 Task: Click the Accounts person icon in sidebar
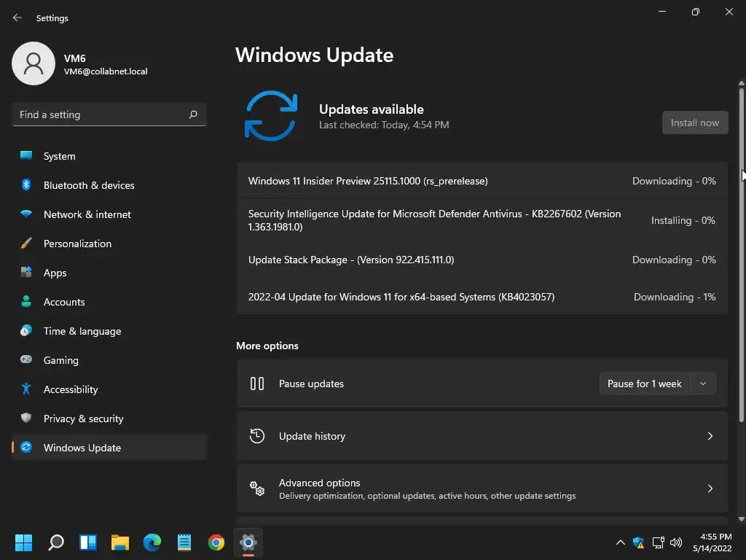[26, 301]
